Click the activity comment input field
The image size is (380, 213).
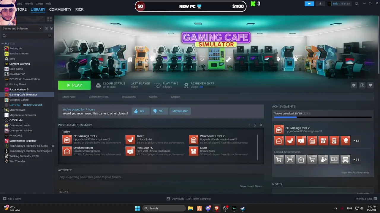pyautogui.click(x=161, y=177)
